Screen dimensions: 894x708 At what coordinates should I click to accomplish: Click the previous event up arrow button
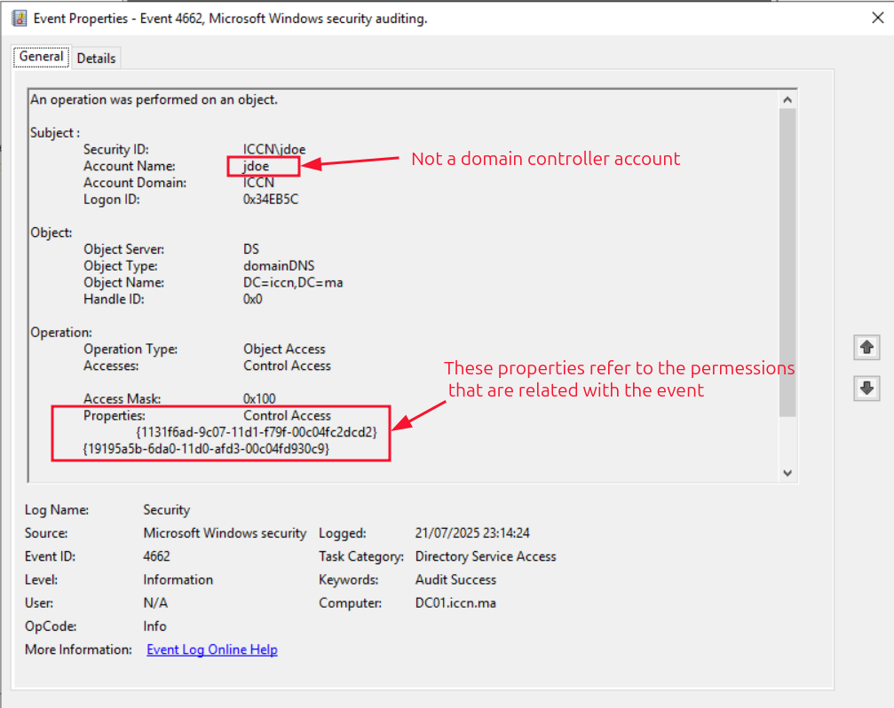[866, 348]
